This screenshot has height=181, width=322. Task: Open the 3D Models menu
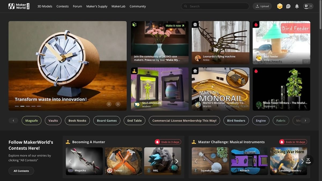click(x=45, y=6)
